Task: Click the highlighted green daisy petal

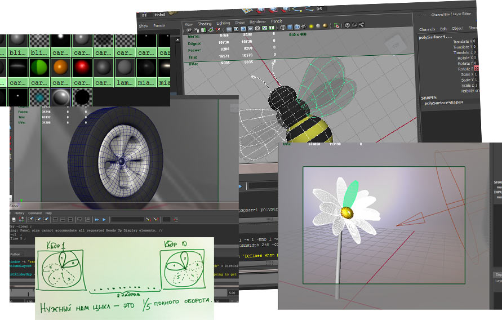Action: pyautogui.click(x=352, y=192)
